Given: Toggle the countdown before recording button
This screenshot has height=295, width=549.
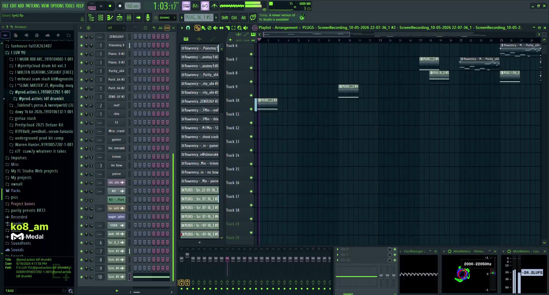Looking at the screenshot, I should tap(195, 5).
